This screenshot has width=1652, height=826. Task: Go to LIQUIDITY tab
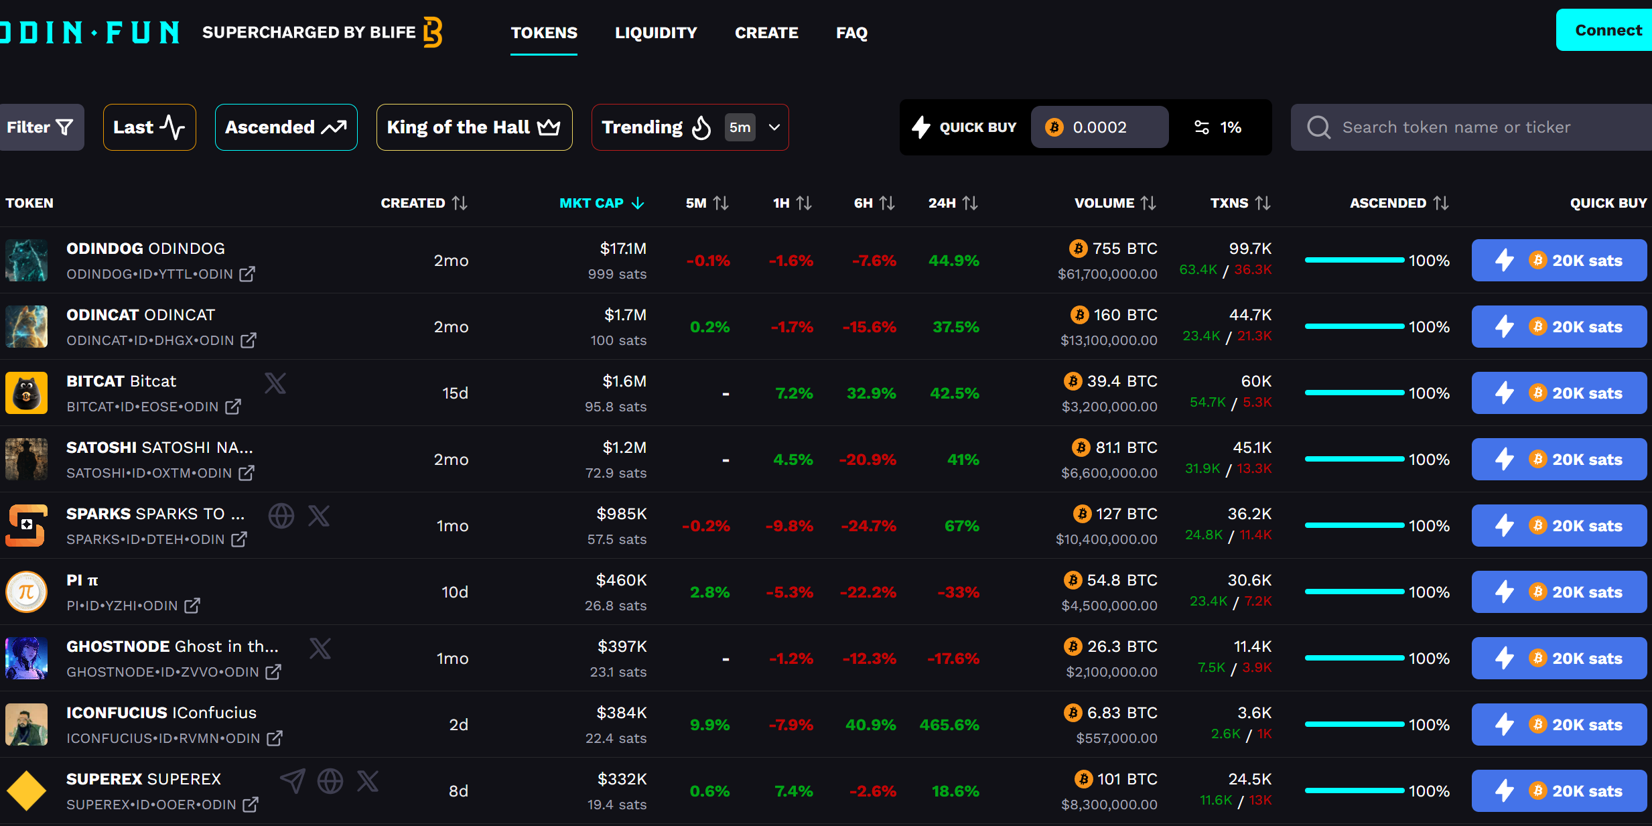pyautogui.click(x=656, y=33)
